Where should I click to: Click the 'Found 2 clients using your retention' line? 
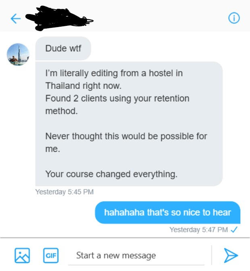pyautogui.click(x=117, y=99)
